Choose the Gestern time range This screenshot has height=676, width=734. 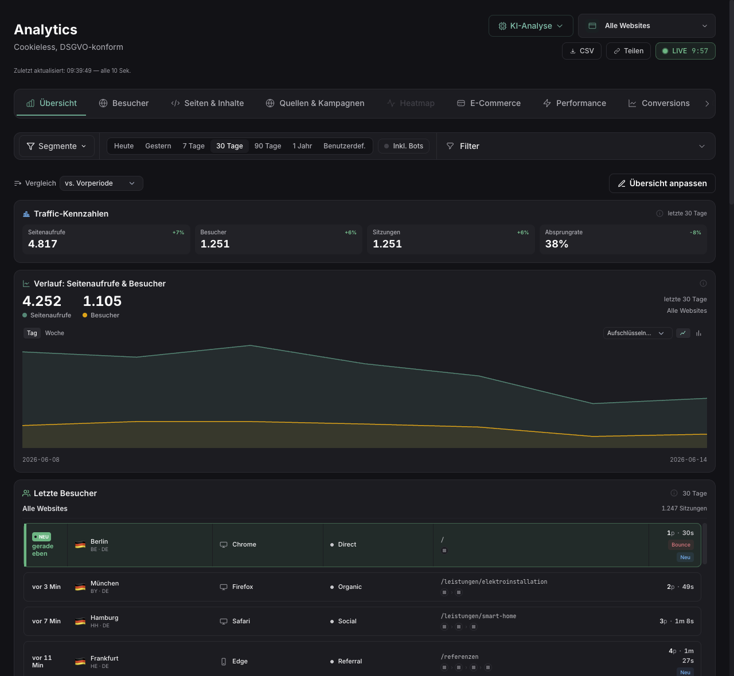click(x=158, y=146)
